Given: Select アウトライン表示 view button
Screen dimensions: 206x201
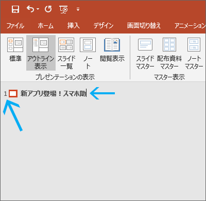Looking at the screenshot, I should pos(41,53).
